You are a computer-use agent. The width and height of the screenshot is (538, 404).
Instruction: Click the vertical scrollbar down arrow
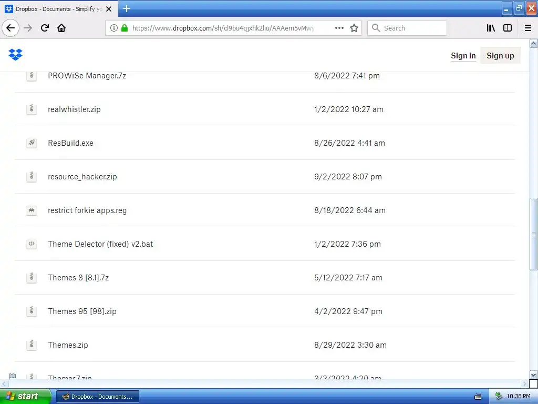[x=534, y=375]
